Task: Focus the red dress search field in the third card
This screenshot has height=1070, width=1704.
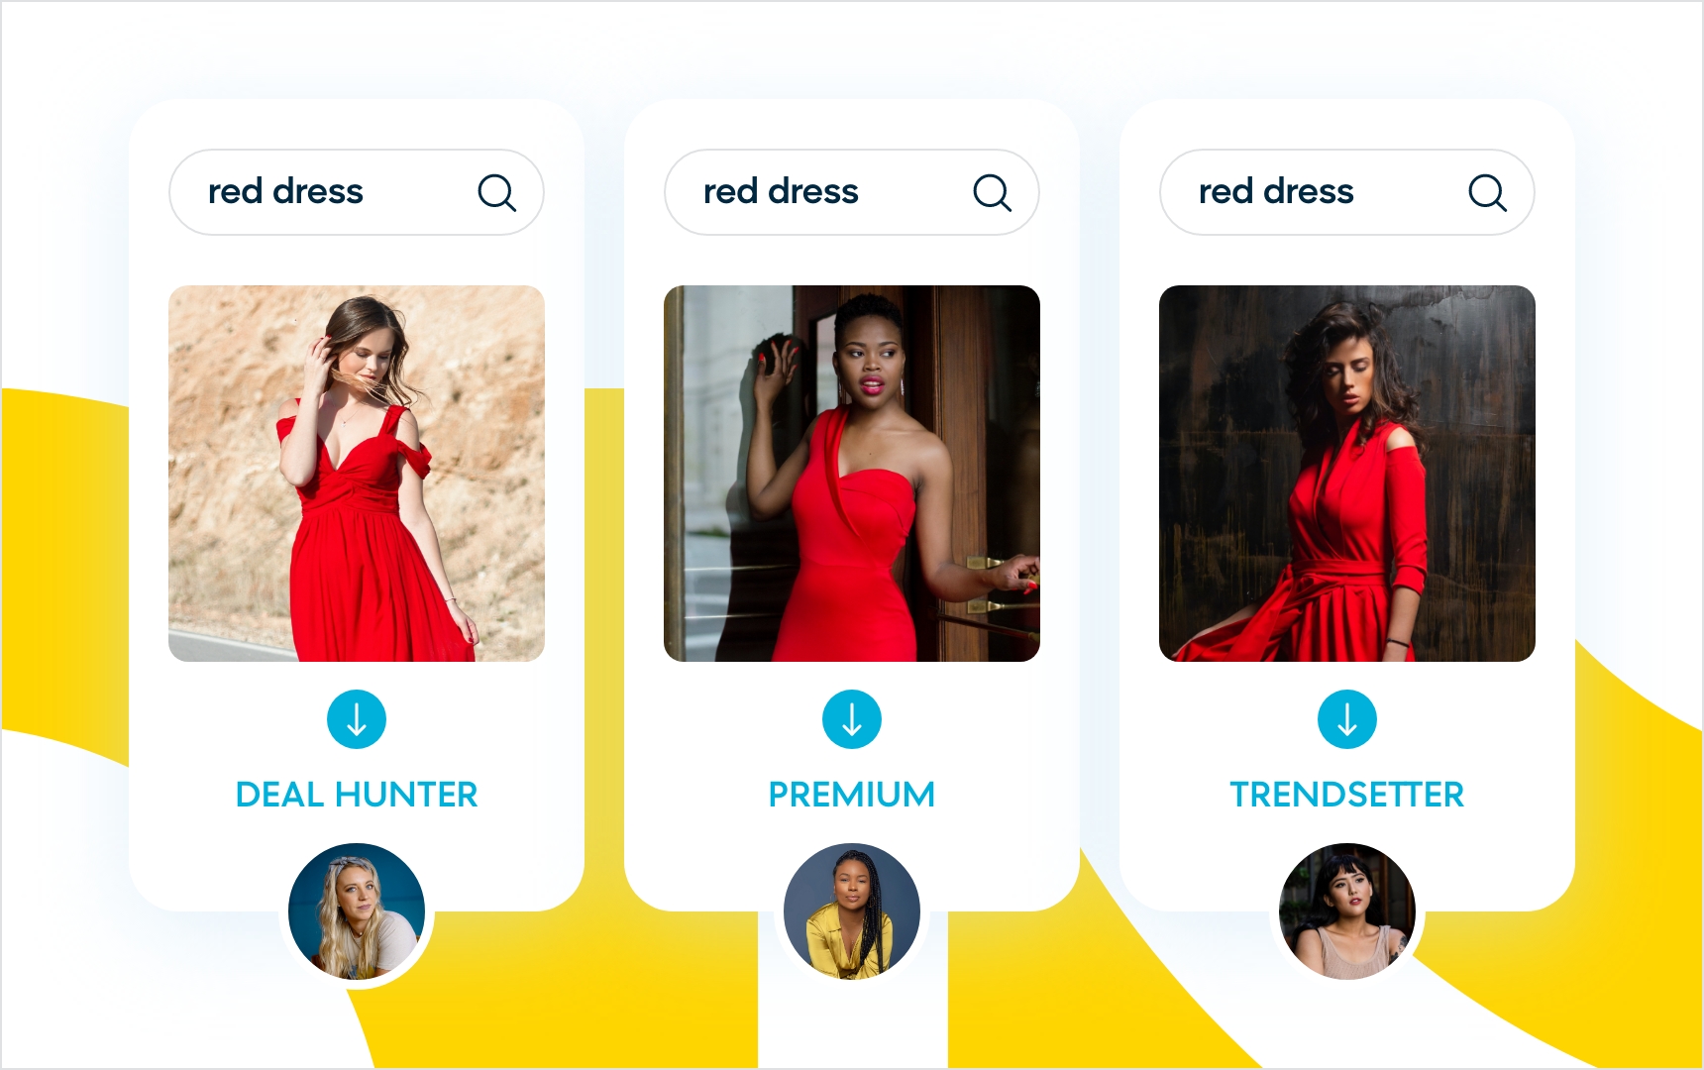Action: [1347, 192]
